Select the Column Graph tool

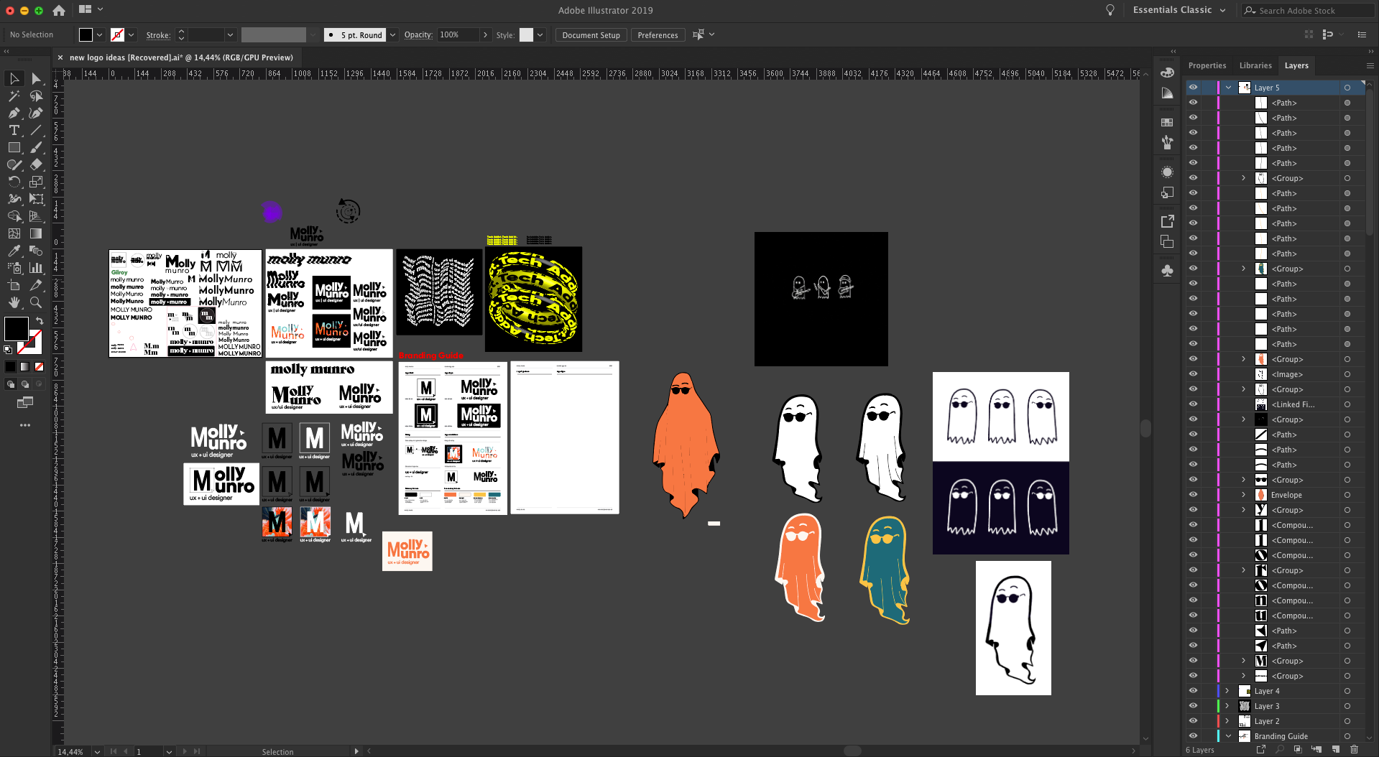(x=36, y=268)
